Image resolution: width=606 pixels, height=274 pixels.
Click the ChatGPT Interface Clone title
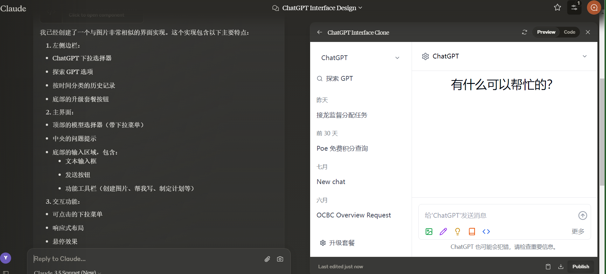point(358,32)
